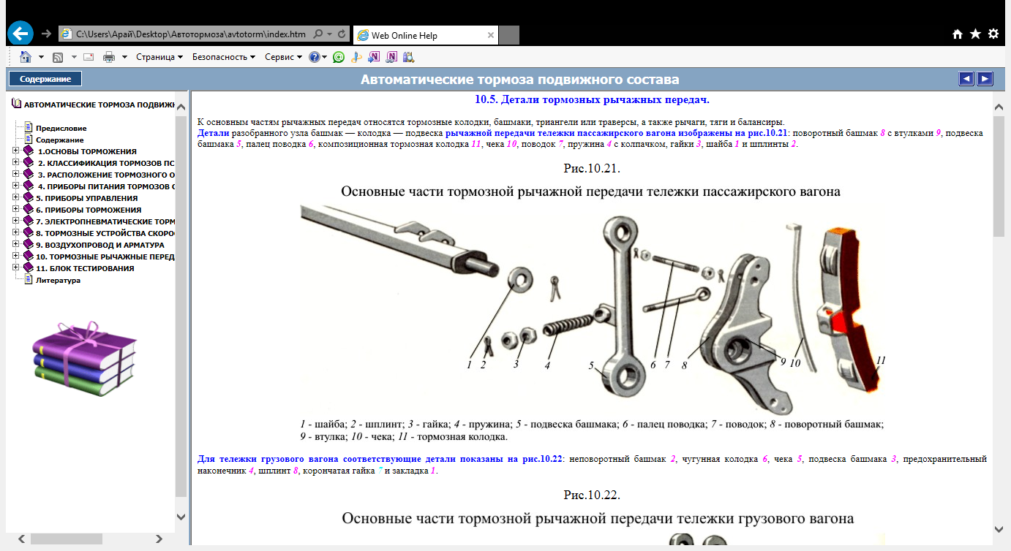The image size is (1011, 551).
Task: Open the address bar autocomplete dropdown arrow
Action: pos(330,34)
